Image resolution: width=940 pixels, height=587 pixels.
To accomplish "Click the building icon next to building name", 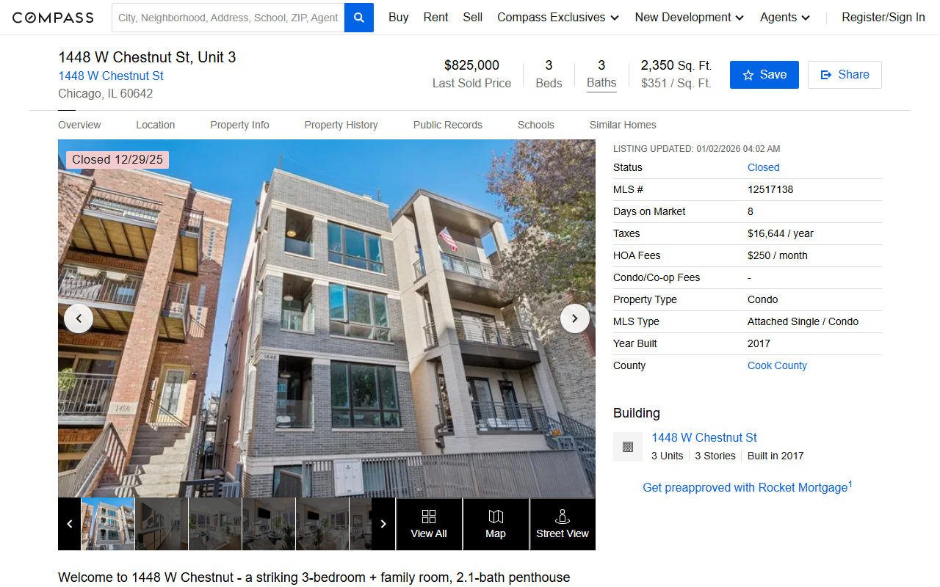I will pos(628,447).
